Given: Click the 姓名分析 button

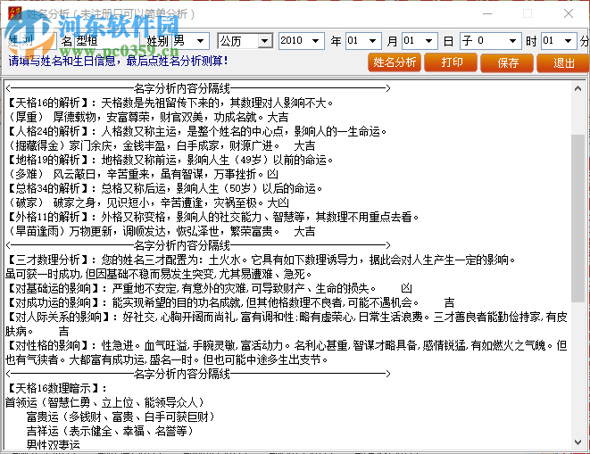Looking at the screenshot, I should click(x=395, y=62).
